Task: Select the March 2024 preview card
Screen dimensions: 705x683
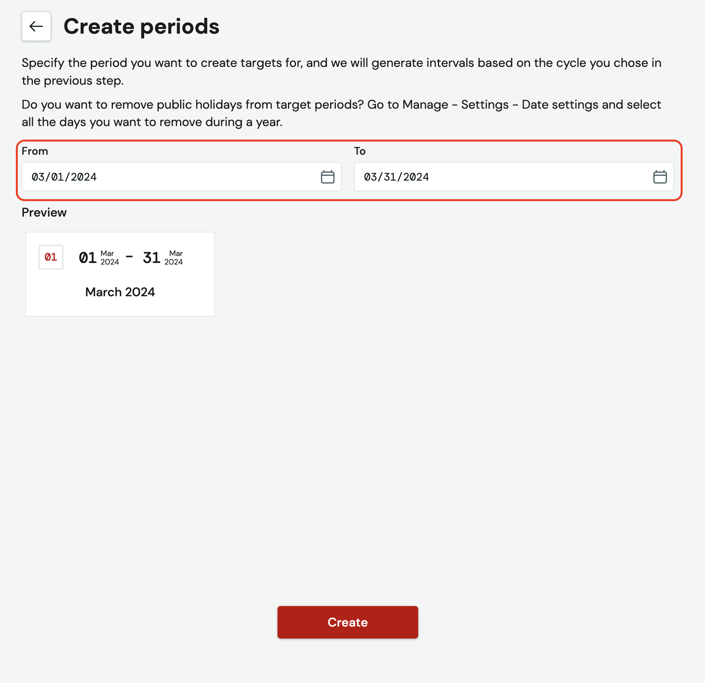Action: [x=120, y=274]
